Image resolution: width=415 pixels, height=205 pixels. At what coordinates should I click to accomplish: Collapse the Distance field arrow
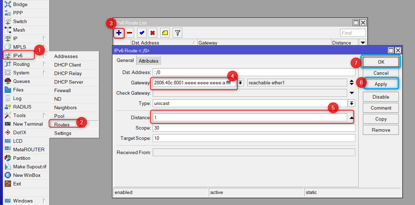[x=352, y=117]
